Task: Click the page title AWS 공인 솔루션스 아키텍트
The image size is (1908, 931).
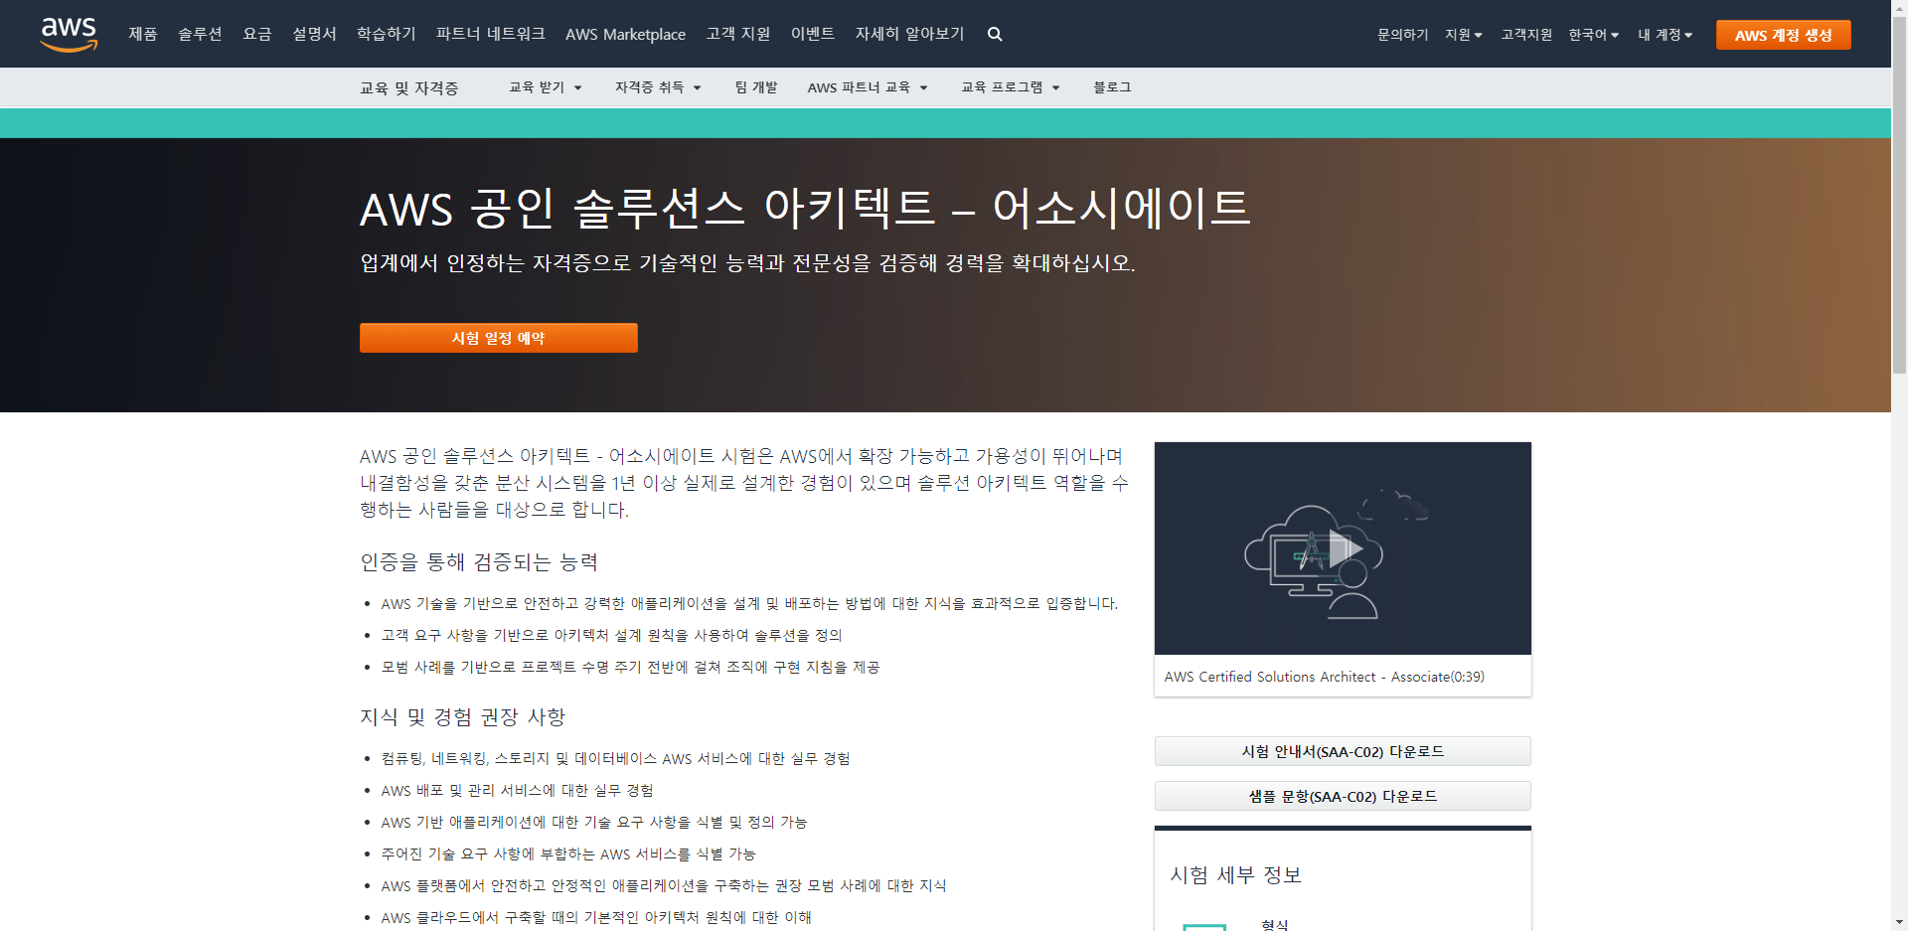Action: tap(805, 208)
